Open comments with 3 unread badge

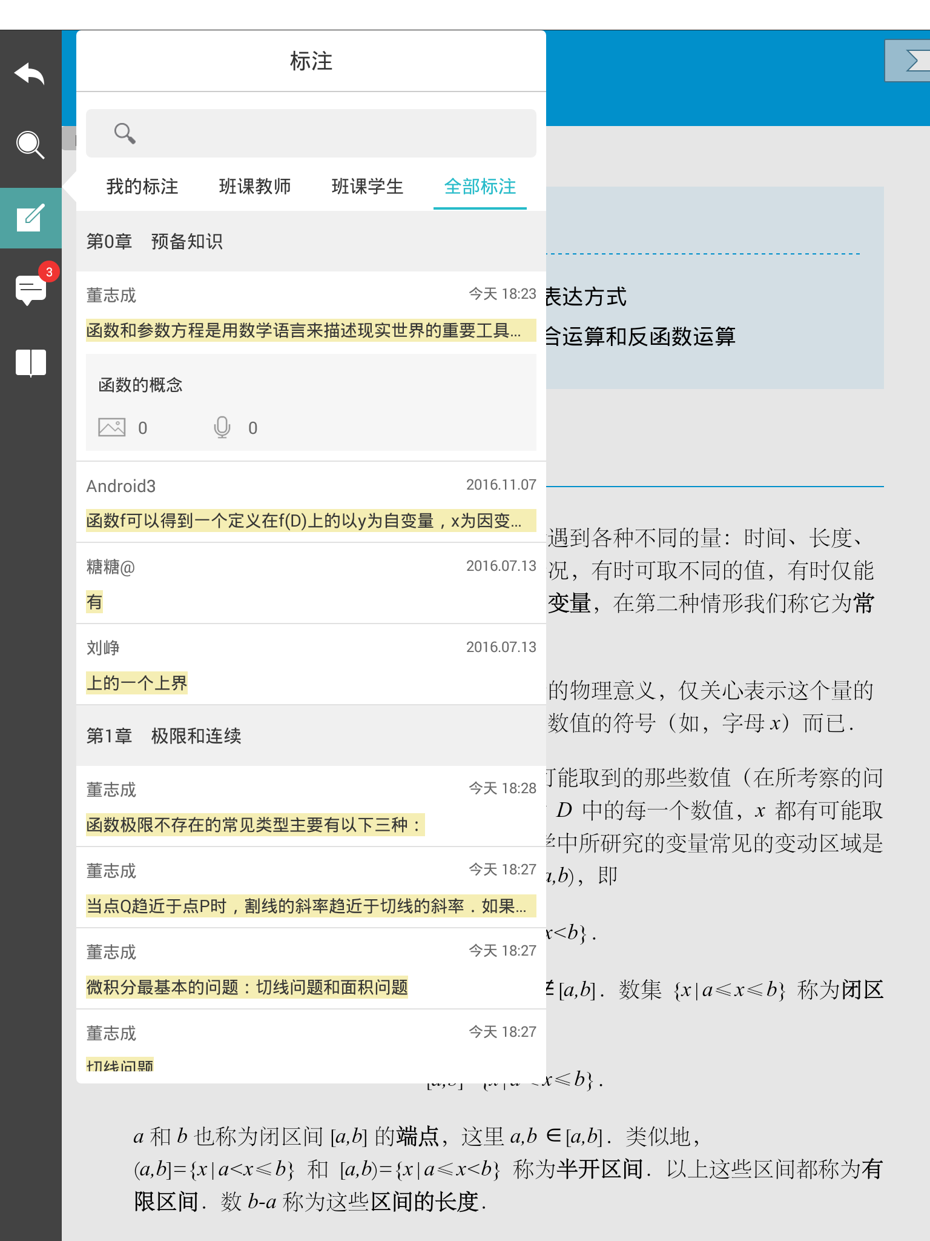click(x=30, y=290)
